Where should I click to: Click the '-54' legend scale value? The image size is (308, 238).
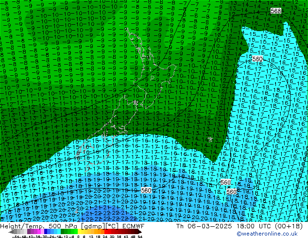coord(16,237)
